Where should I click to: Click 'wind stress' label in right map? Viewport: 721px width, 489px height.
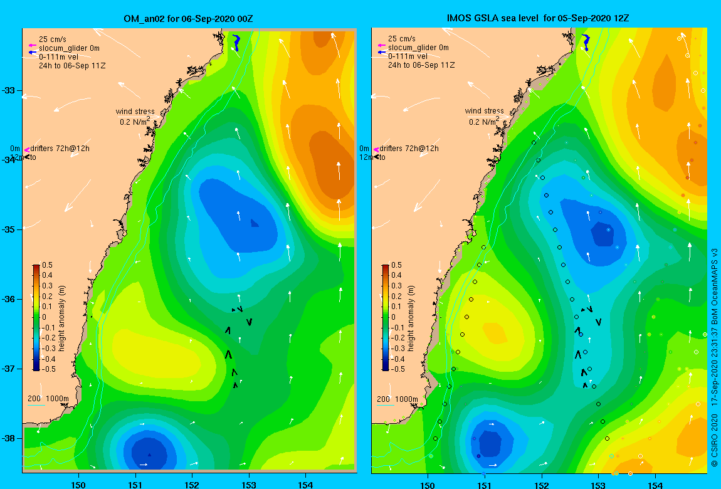click(x=485, y=111)
